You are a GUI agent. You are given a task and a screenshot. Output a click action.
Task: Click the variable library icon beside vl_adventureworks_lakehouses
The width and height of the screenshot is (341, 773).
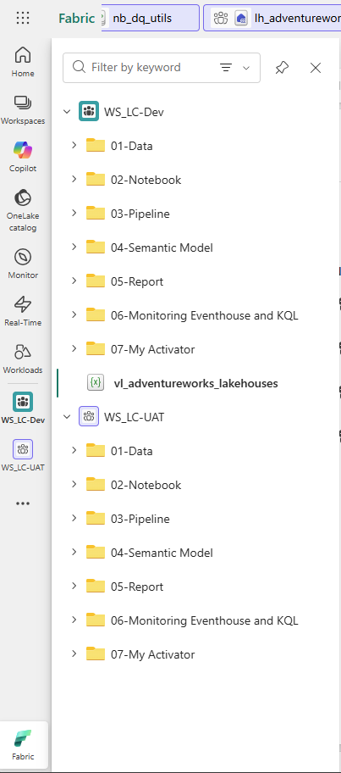pos(96,383)
